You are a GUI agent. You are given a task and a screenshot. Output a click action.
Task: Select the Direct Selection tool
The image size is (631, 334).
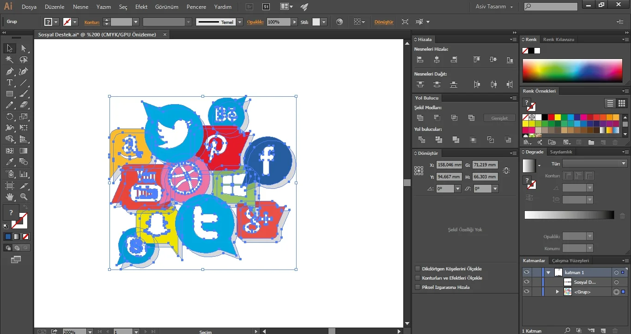[x=24, y=48]
